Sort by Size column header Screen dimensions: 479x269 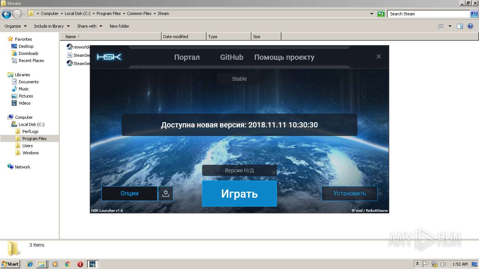click(x=266, y=37)
